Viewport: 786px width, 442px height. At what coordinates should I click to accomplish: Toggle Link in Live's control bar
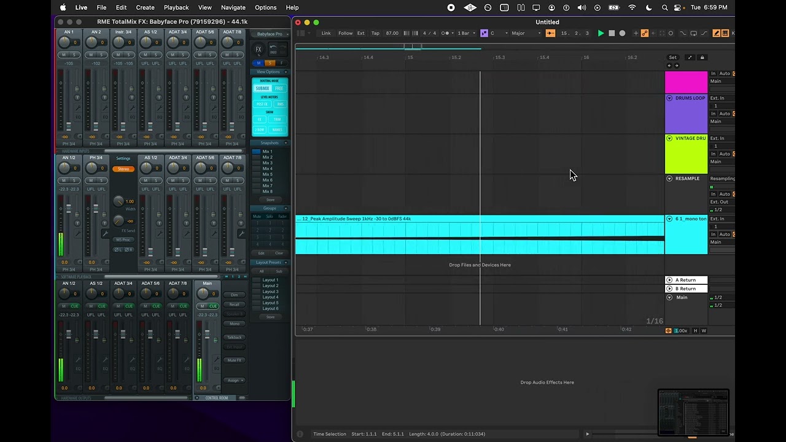(326, 33)
